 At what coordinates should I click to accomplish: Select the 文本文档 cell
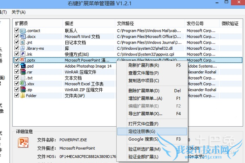coord(73,78)
